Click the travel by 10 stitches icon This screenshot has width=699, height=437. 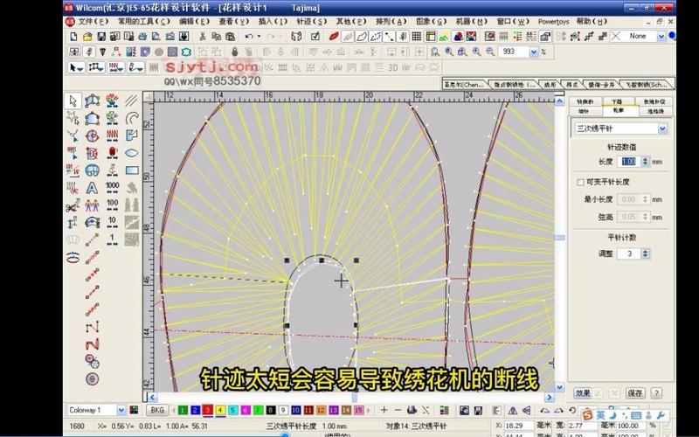[x=113, y=222]
